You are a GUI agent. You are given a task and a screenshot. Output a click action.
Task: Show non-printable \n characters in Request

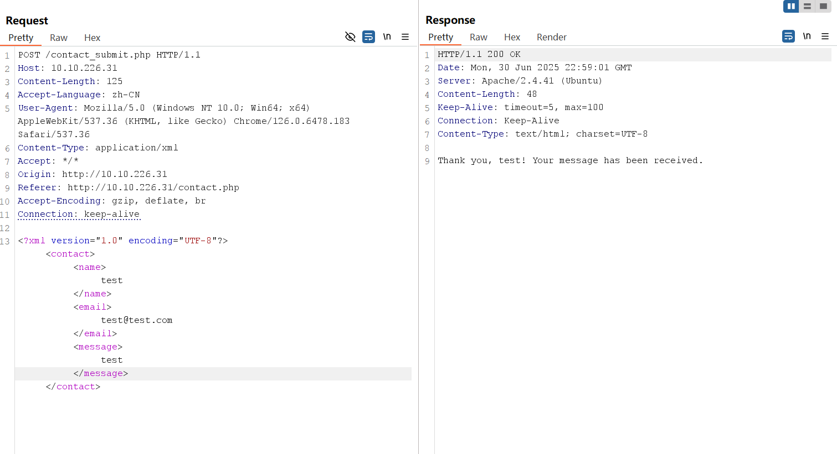pyautogui.click(x=387, y=37)
